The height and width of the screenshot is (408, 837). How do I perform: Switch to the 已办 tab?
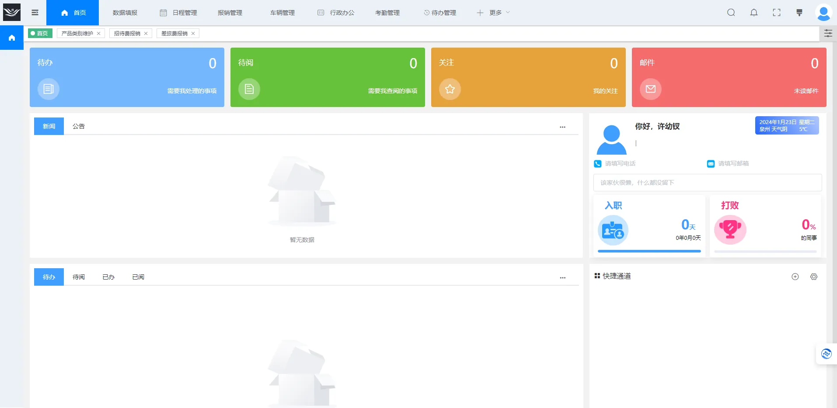108,277
